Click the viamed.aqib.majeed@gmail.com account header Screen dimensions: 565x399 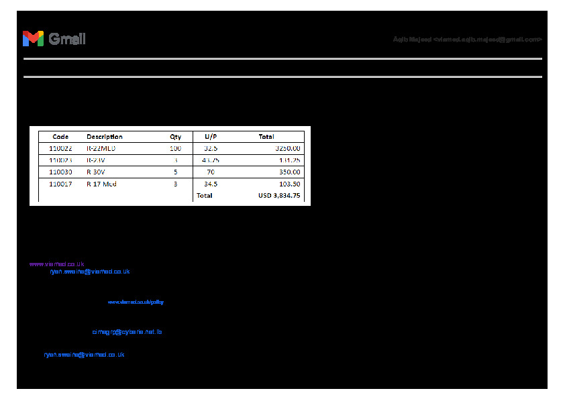pos(467,40)
